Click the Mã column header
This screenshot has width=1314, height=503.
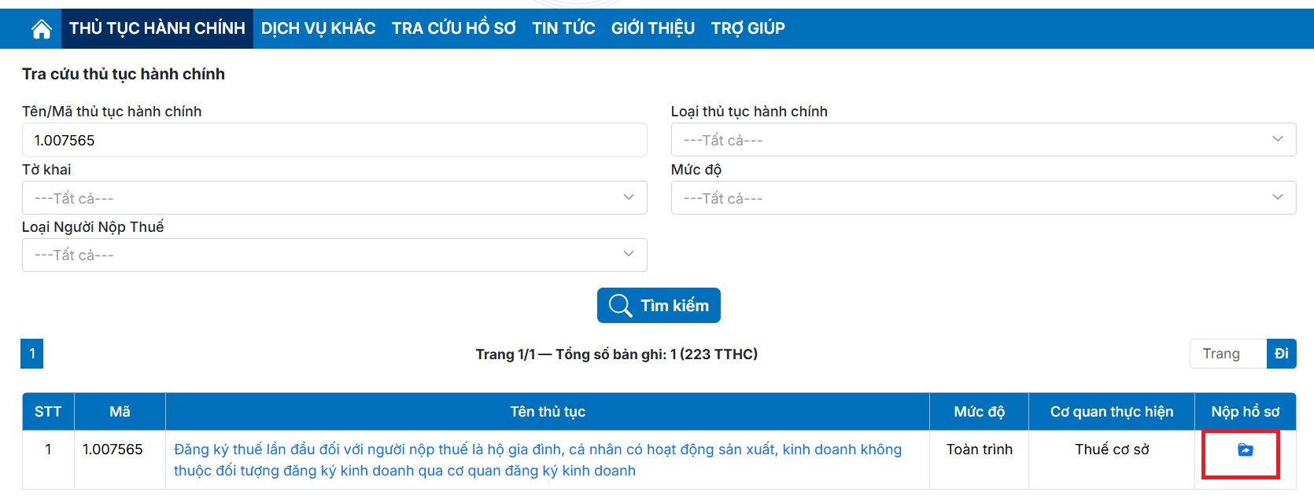[120, 412]
